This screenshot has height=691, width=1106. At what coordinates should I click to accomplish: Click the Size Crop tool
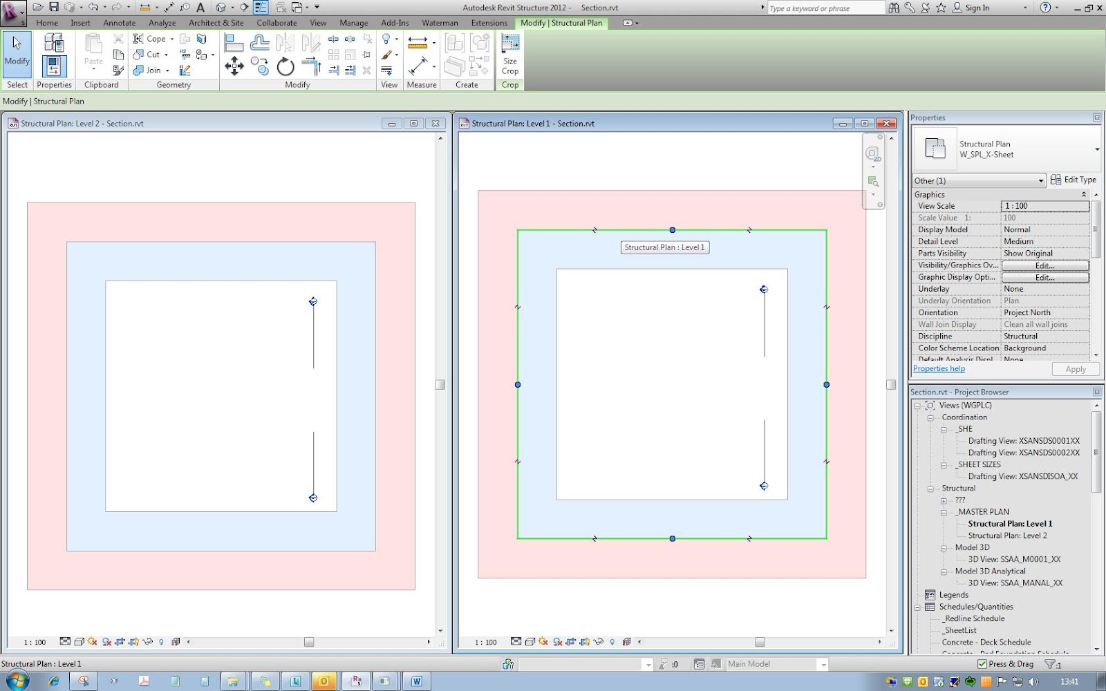pyautogui.click(x=509, y=54)
